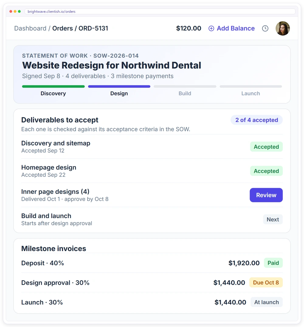Open the Orders breadcrumb
Screen dimensions: 304x327
point(62,28)
